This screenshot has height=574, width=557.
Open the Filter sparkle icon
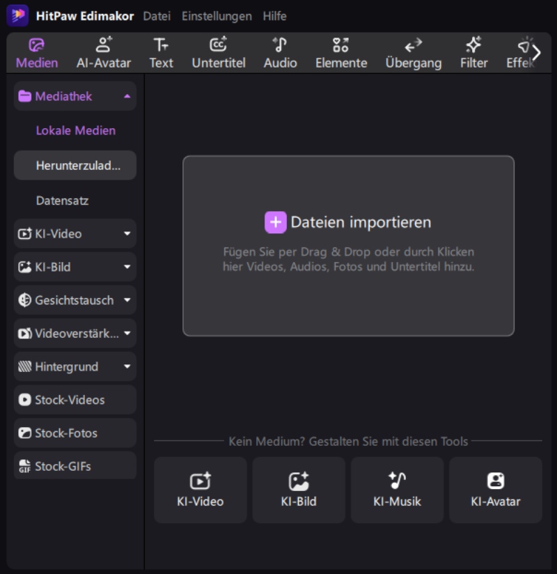point(473,46)
